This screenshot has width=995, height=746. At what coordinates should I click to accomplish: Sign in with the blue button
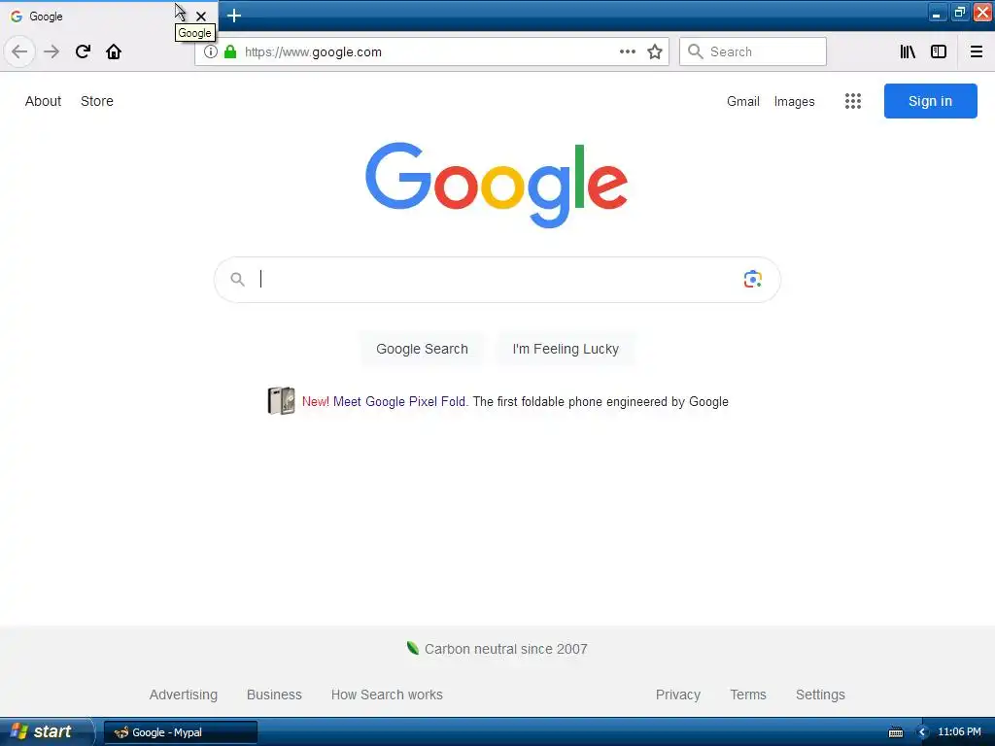[930, 101]
